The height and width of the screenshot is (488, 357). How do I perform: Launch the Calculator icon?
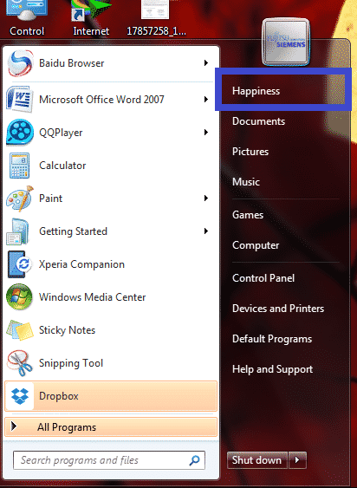click(x=19, y=166)
